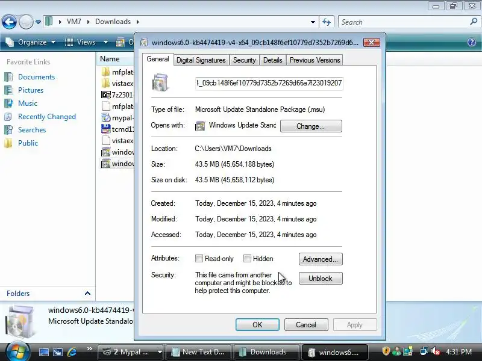Image resolution: width=482 pixels, height=361 pixels.
Task: Click the Switch between windows quick launch icon
Action: coord(57,352)
